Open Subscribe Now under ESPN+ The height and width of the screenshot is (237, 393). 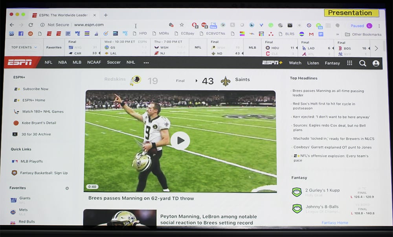pyautogui.click(x=35, y=89)
